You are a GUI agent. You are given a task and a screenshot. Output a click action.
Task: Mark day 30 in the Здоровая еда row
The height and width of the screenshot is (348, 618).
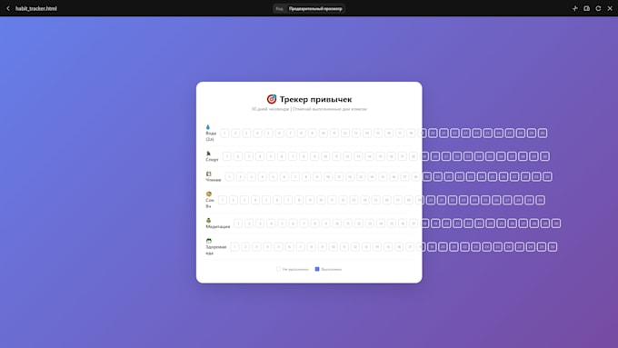pos(553,247)
